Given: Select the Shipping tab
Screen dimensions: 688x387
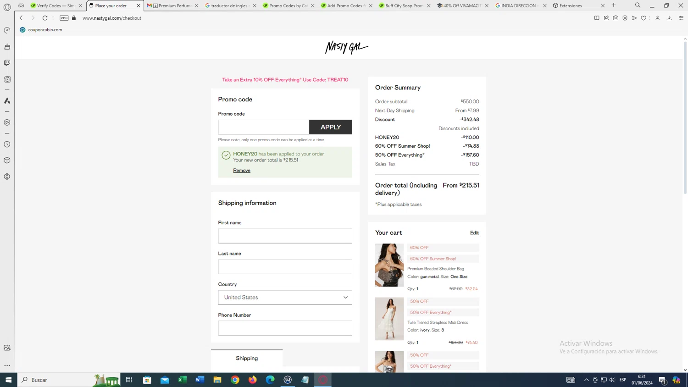Looking at the screenshot, I should click(x=247, y=358).
